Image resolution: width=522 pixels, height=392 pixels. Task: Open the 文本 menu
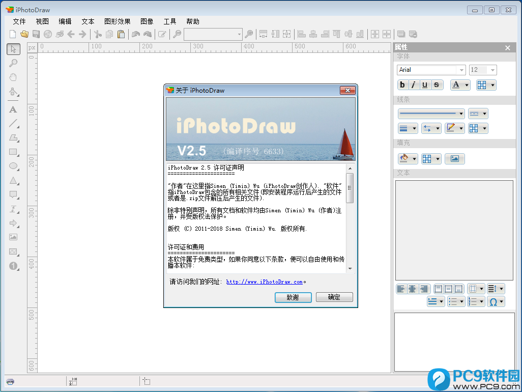(88, 21)
